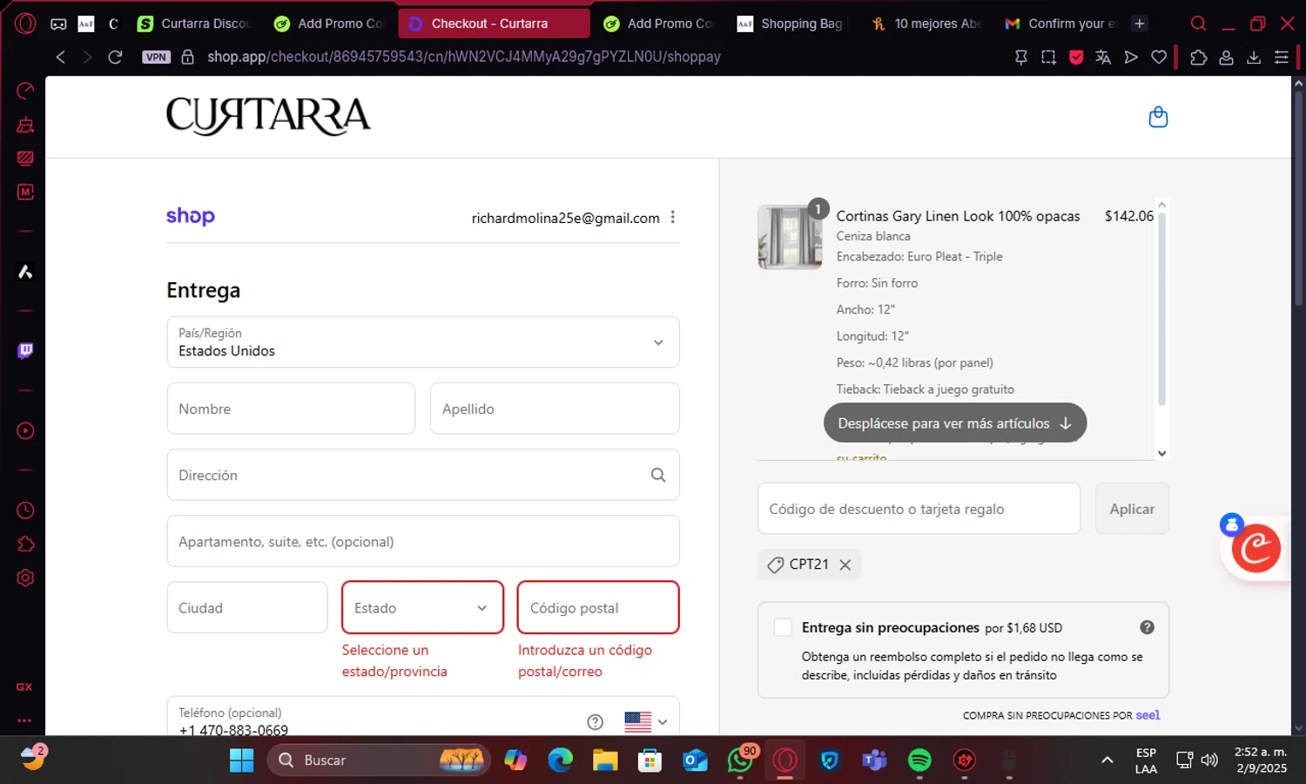The image size is (1306, 784).
Task: Open Twitch in the Opera sidebar
Action: 25,350
